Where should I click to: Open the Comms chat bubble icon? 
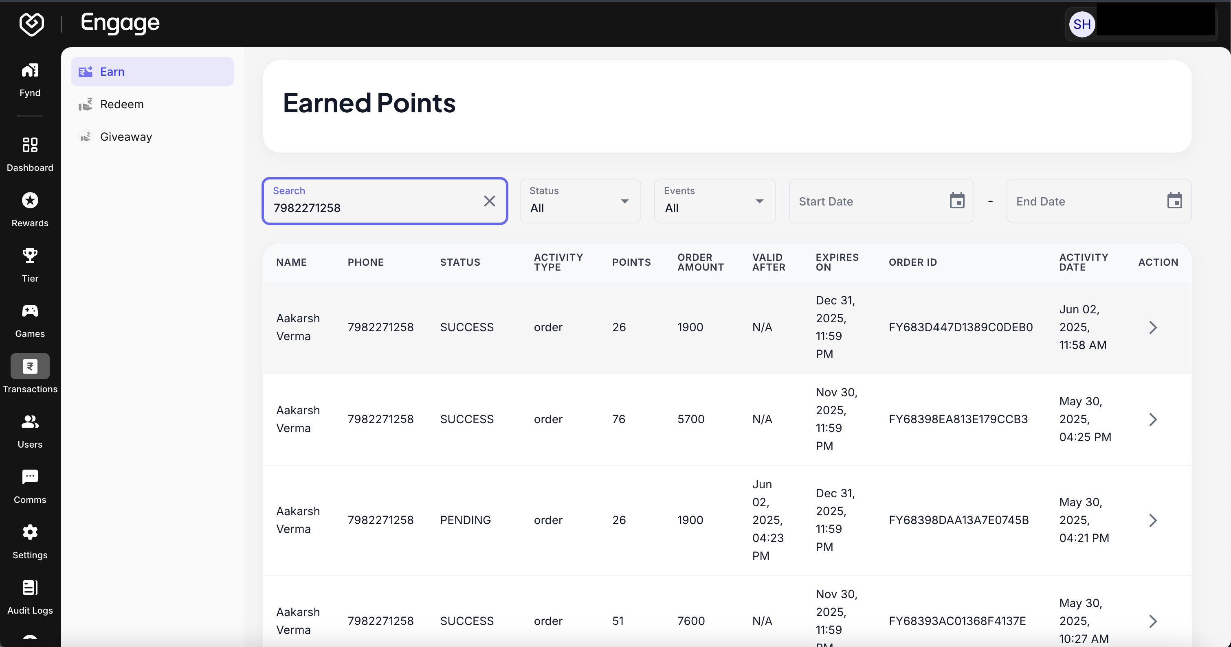[30, 477]
